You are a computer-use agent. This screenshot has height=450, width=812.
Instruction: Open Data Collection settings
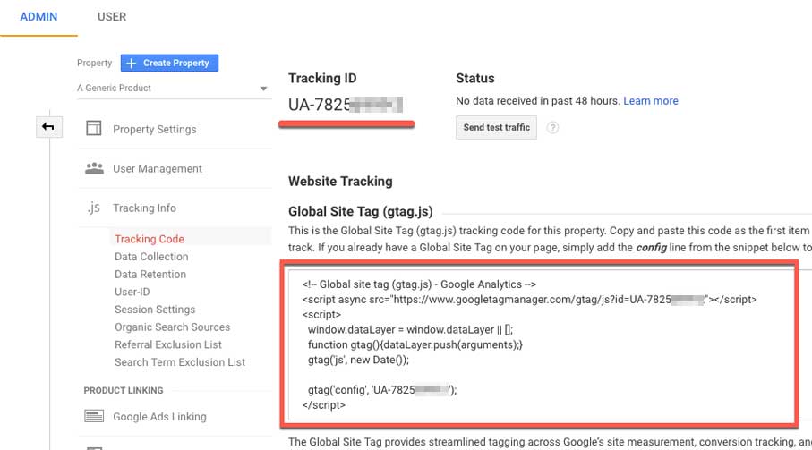click(x=151, y=257)
